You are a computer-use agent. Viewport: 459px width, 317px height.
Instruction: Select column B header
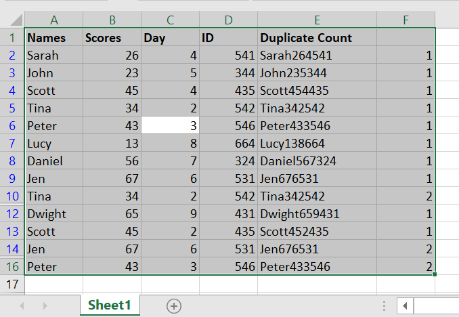(x=112, y=20)
